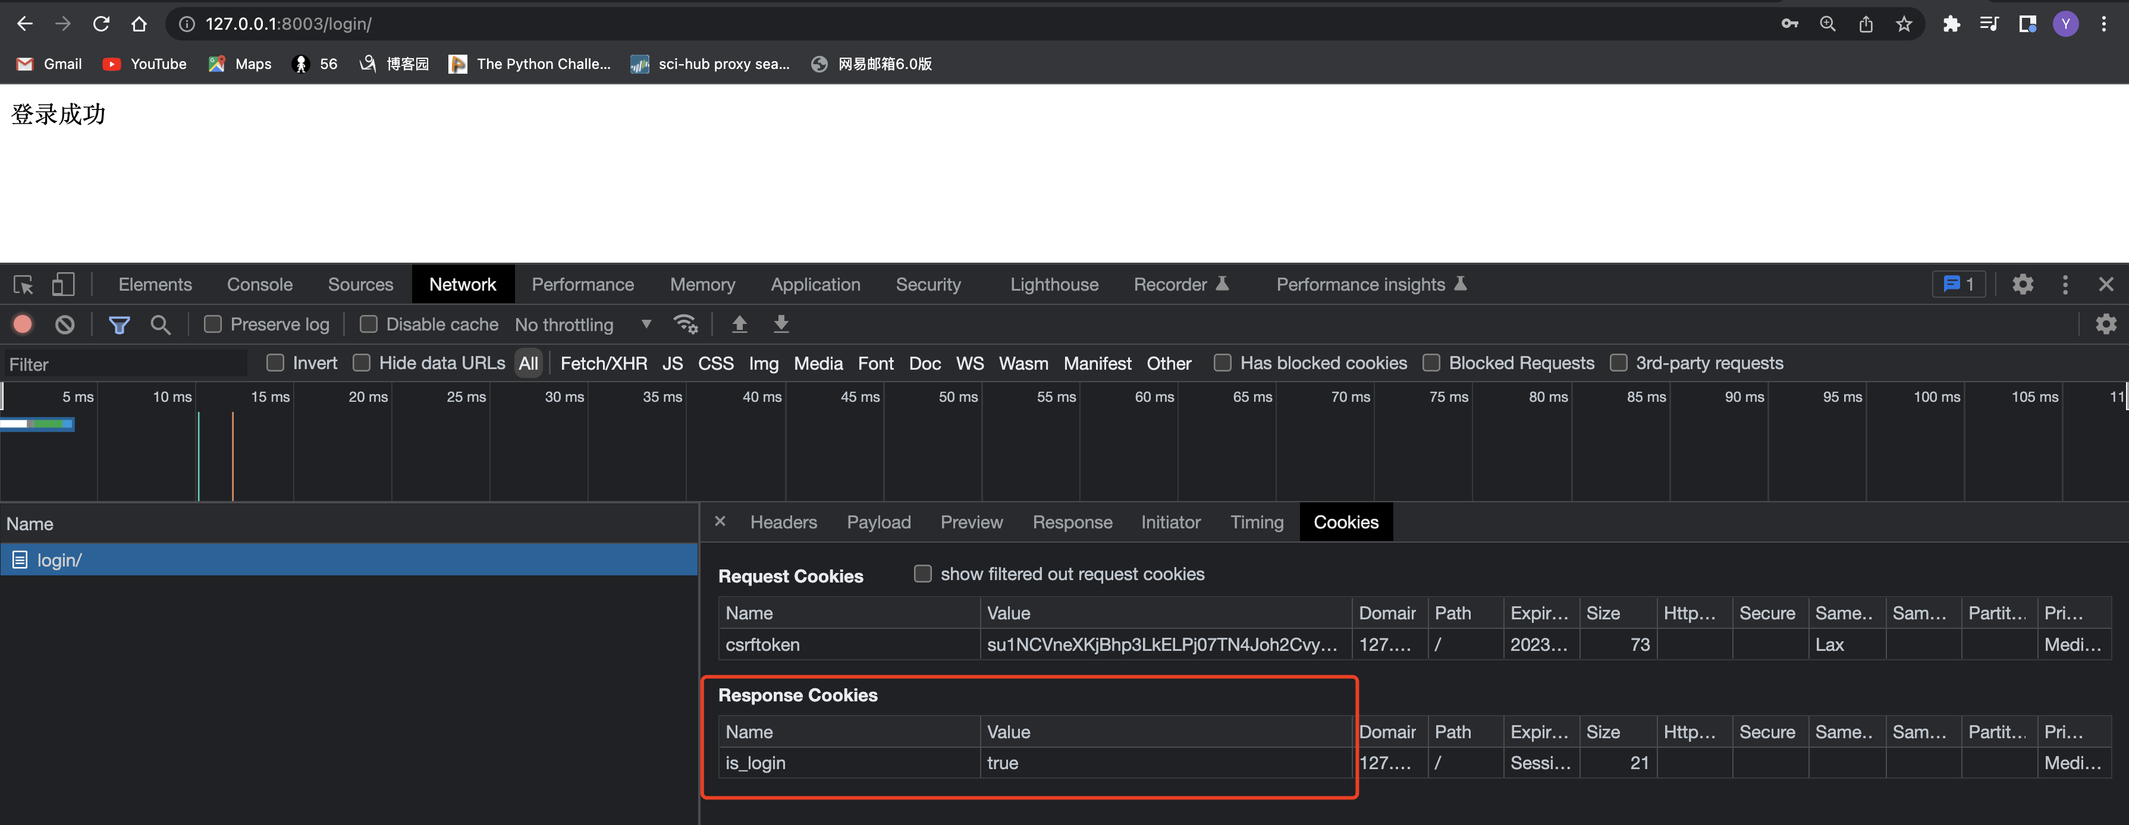Go back with the browser back arrow

coord(25,24)
